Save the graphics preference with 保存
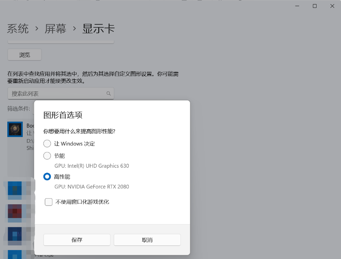The width and height of the screenshot is (341, 259). (77, 240)
